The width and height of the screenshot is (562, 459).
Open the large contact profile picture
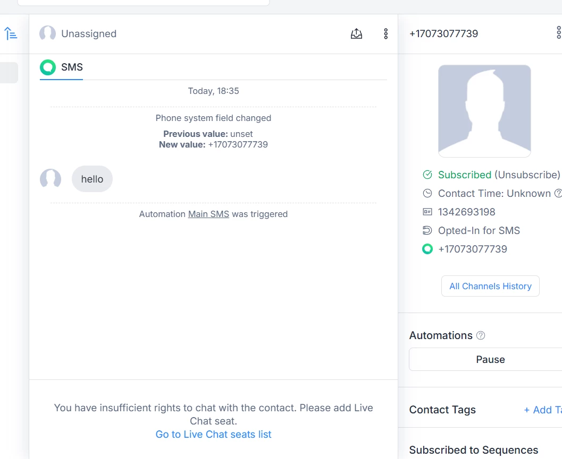point(484,111)
